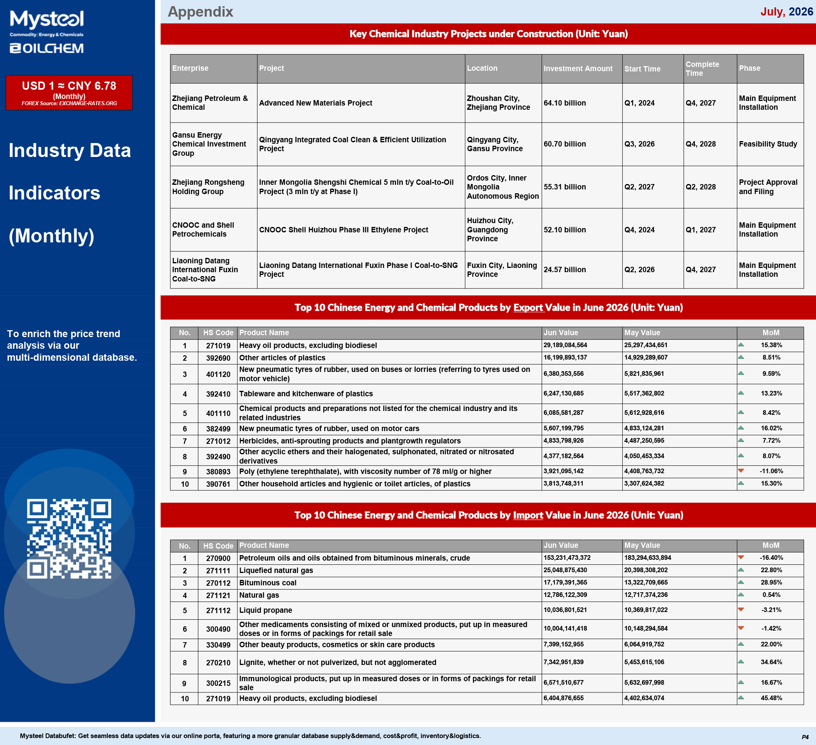
Task: Click Bituminous coal product name
Action: pos(267,583)
